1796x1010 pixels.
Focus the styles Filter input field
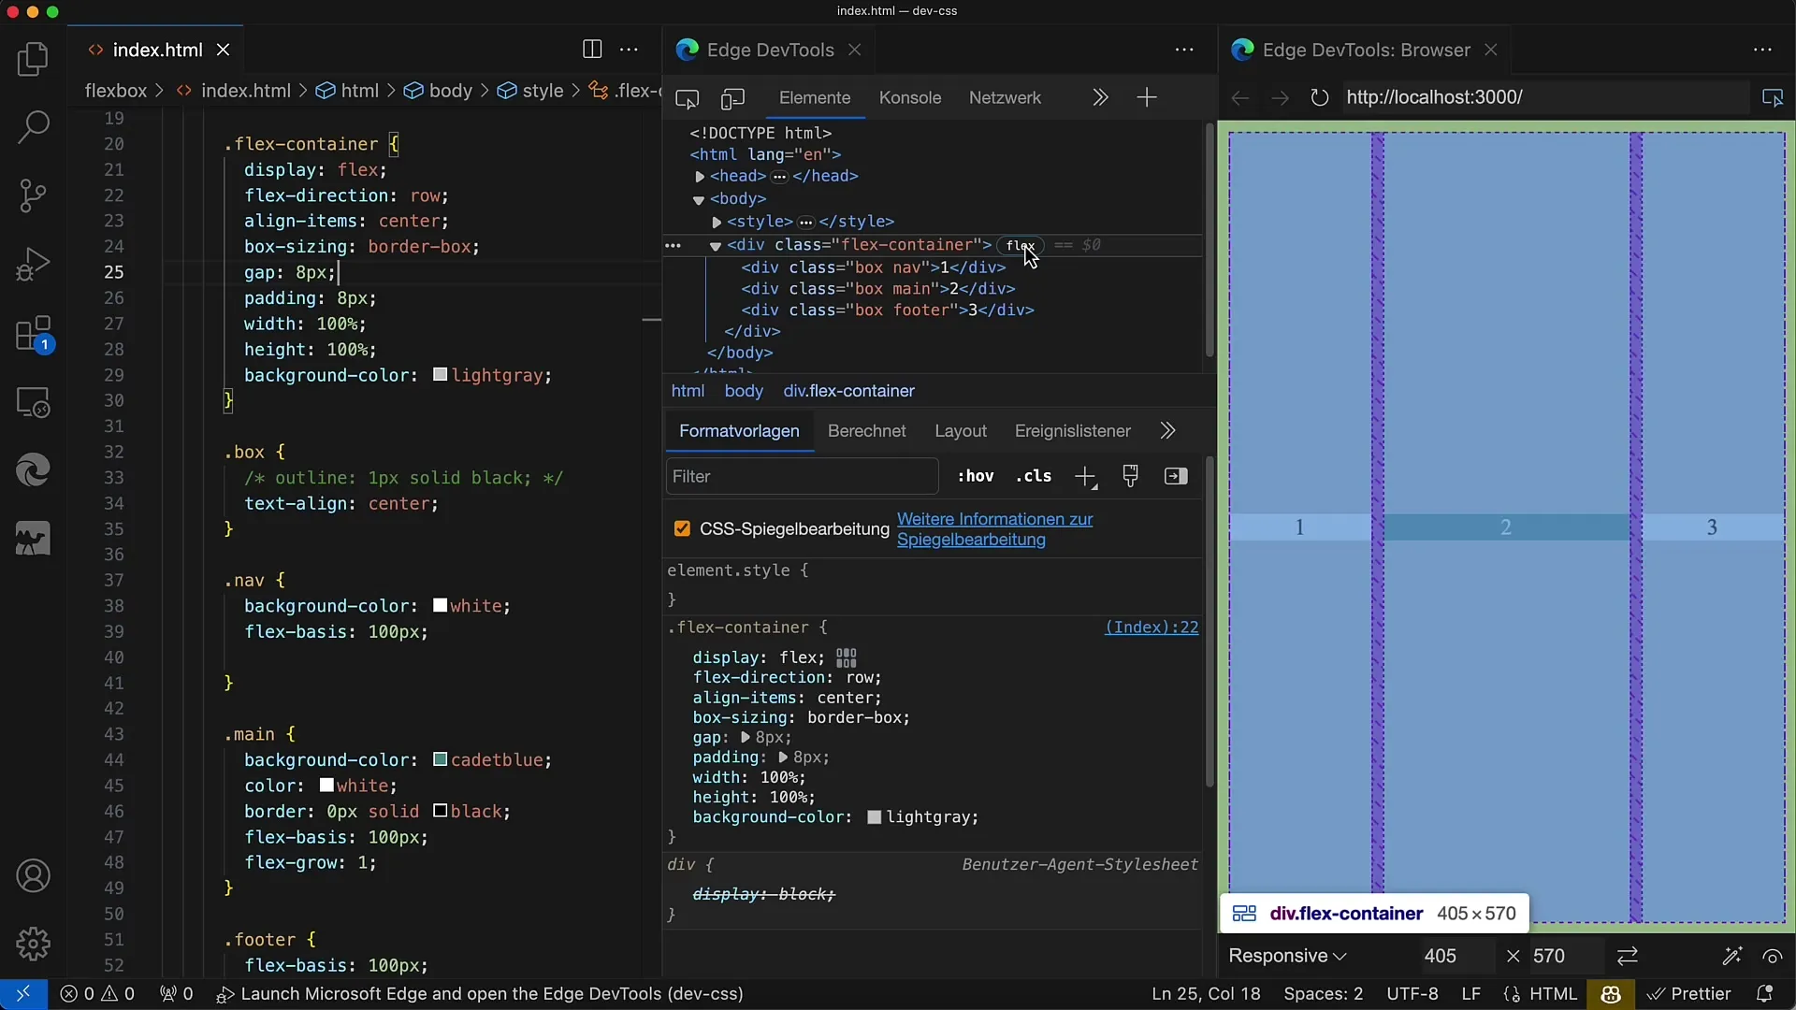point(802,477)
